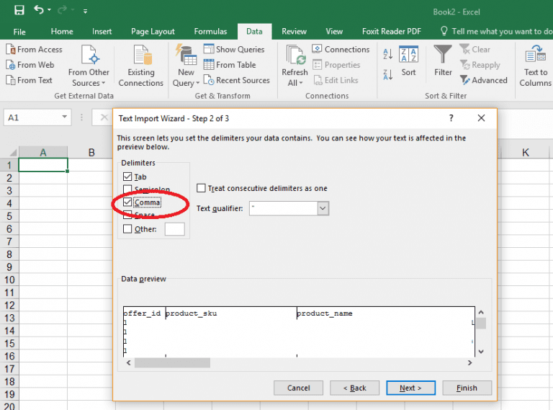Click Clear filter

tap(475, 50)
